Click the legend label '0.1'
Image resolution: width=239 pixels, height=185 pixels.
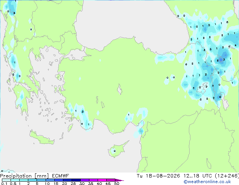click(x=5, y=183)
